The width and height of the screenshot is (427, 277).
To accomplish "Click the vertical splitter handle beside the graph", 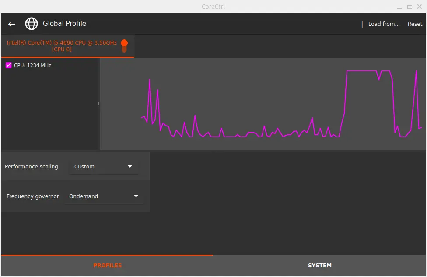I will click(x=99, y=104).
